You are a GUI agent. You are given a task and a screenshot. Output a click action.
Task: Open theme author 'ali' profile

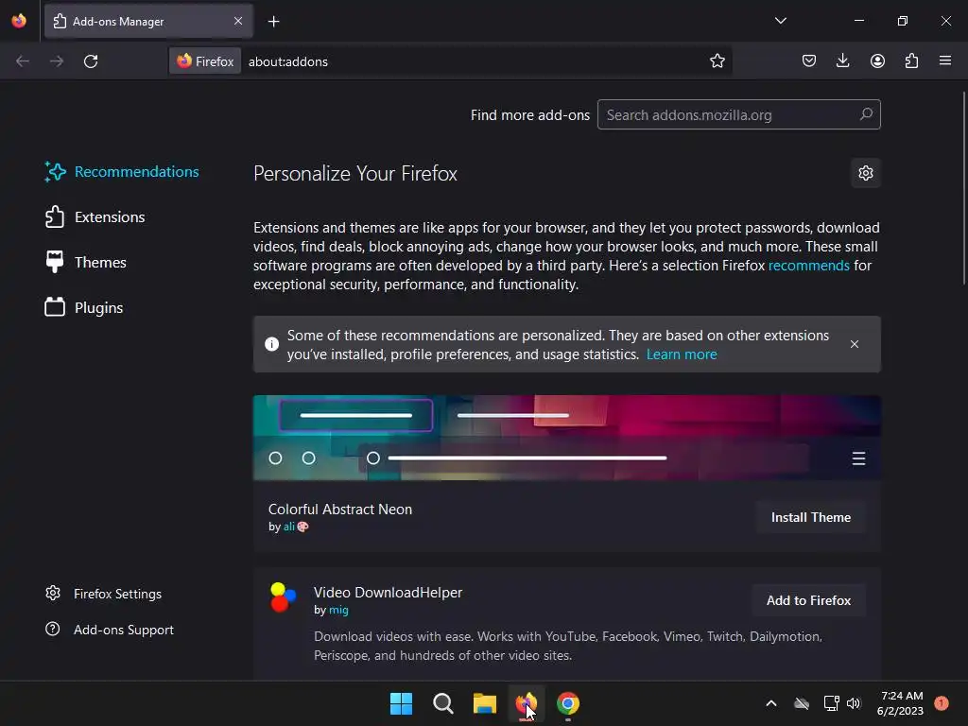click(289, 527)
